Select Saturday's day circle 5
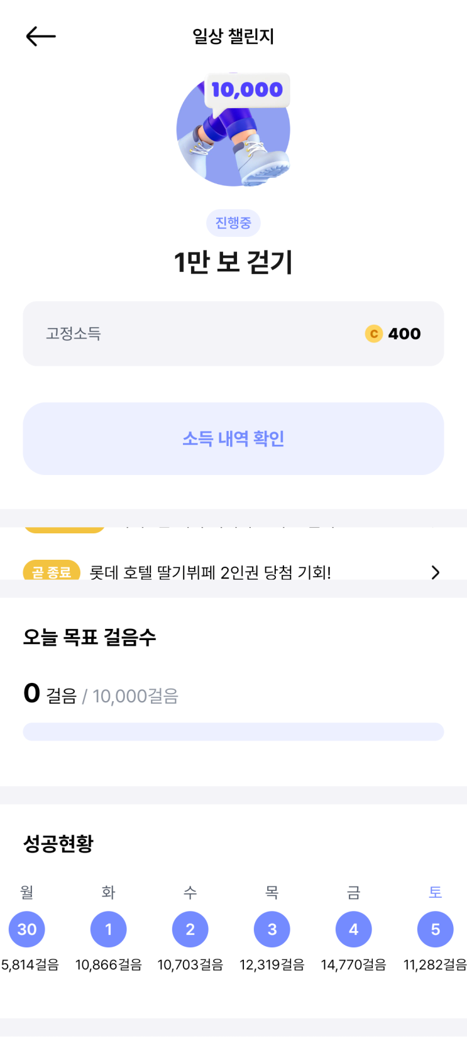The height and width of the screenshot is (1046, 467). [x=436, y=929]
